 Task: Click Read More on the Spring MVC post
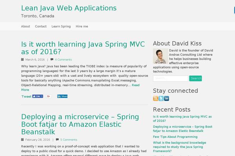[136, 85]
